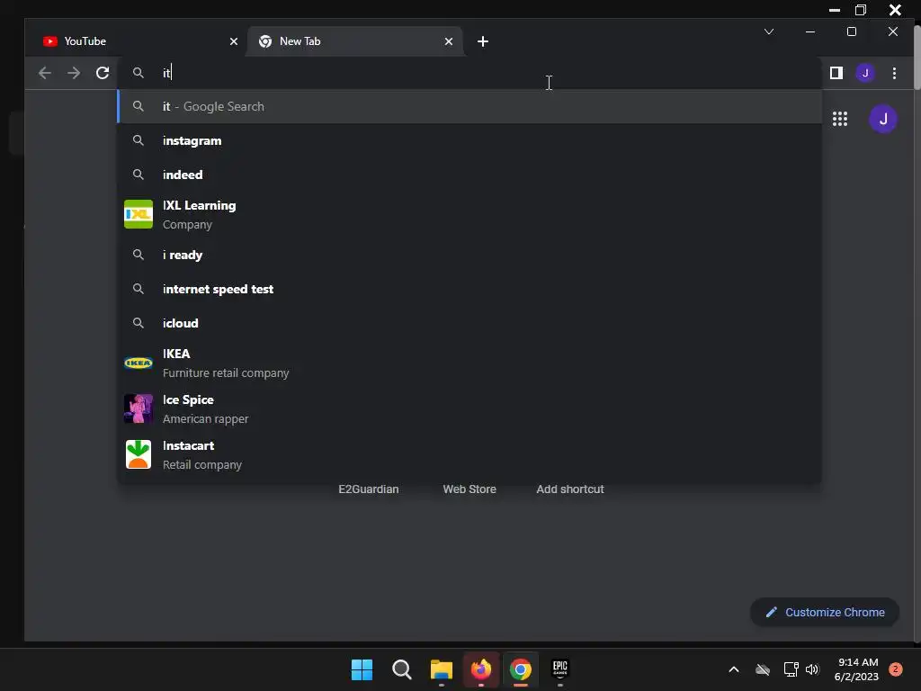Pick the 'i ready' suggestion
The width and height of the screenshot is (921, 691).
click(x=469, y=255)
